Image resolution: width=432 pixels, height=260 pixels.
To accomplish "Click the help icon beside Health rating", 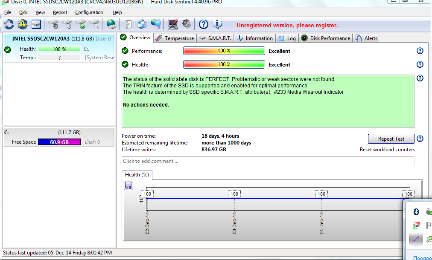I will coord(420,64).
